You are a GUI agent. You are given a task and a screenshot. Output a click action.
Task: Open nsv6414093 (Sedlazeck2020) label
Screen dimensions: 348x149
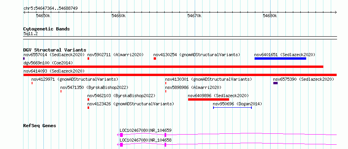point(54,71)
